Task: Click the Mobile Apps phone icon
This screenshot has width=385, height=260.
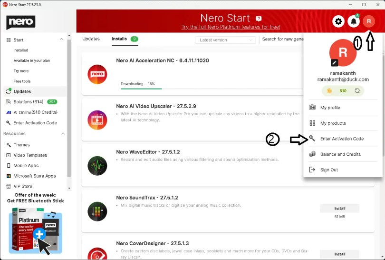Action: pos(9,166)
